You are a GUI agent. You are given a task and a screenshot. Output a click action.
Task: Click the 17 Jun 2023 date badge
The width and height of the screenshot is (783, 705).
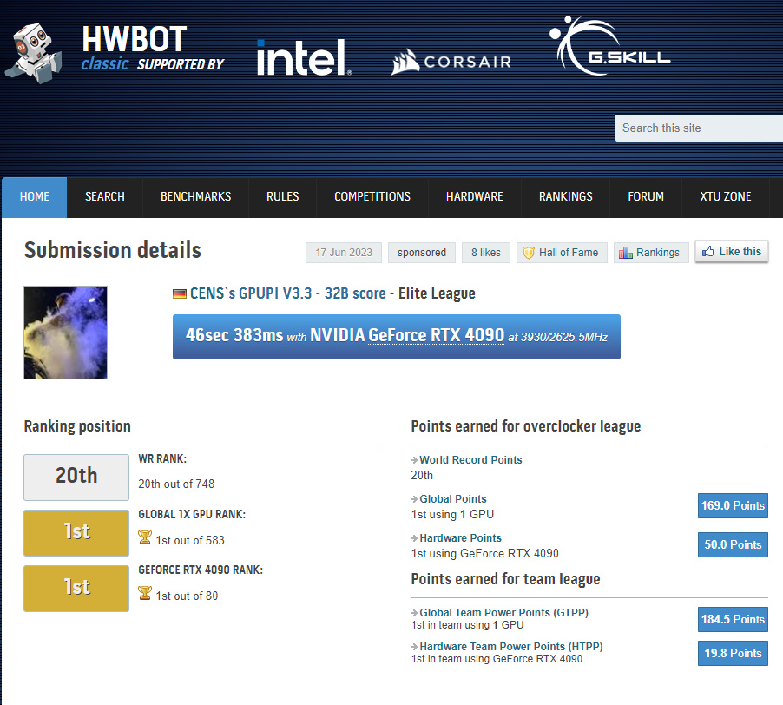344,253
